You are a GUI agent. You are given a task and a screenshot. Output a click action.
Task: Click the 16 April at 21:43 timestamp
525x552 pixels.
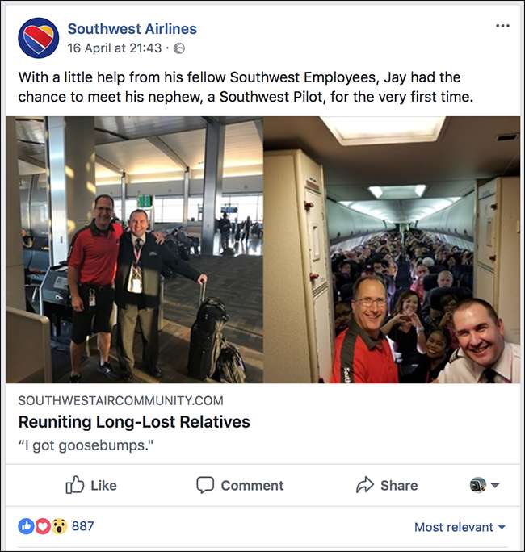(x=115, y=48)
